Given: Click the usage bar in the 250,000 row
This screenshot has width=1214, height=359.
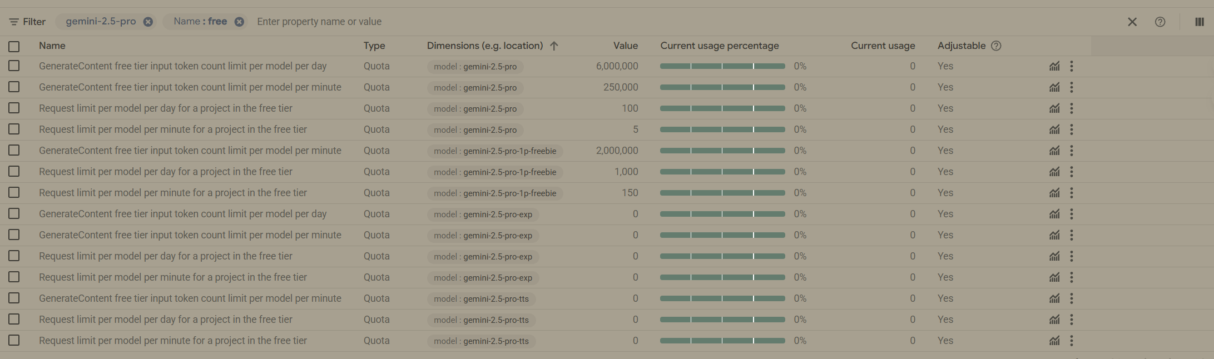Looking at the screenshot, I should click(722, 87).
